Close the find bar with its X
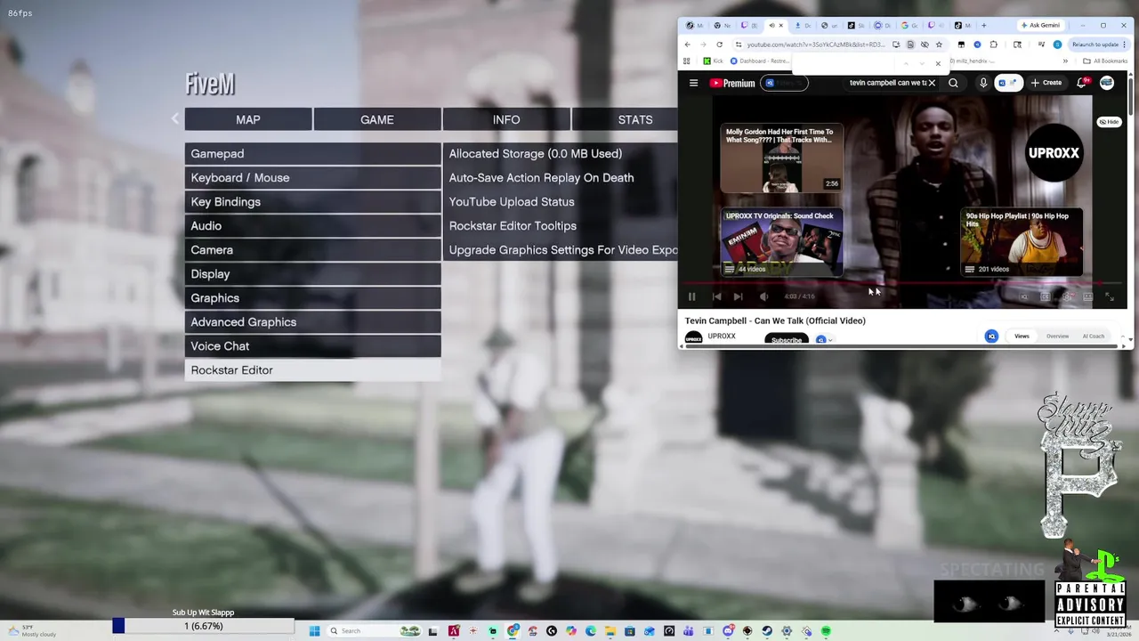Viewport: 1139px width, 641px height. click(x=938, y=63)
